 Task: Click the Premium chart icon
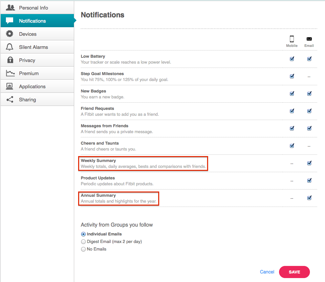tap(10, 73)
